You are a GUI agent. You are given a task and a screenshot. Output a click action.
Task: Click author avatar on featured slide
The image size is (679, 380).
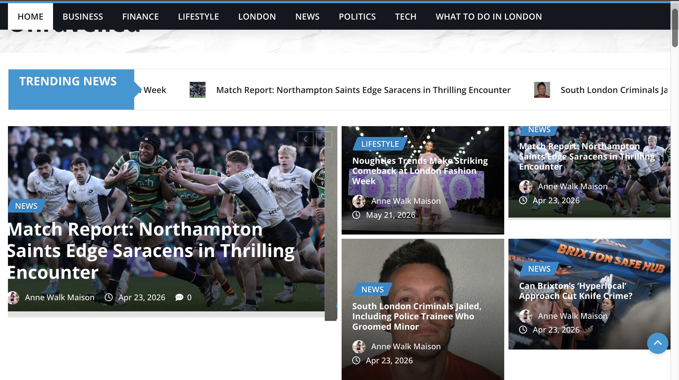coord(13,298)
